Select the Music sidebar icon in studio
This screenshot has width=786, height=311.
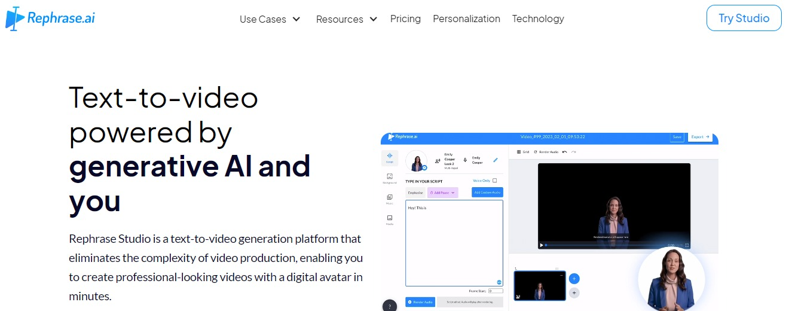click(390, 199)
